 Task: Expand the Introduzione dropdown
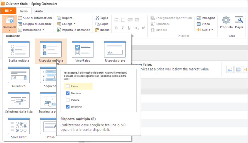[31, 30]
